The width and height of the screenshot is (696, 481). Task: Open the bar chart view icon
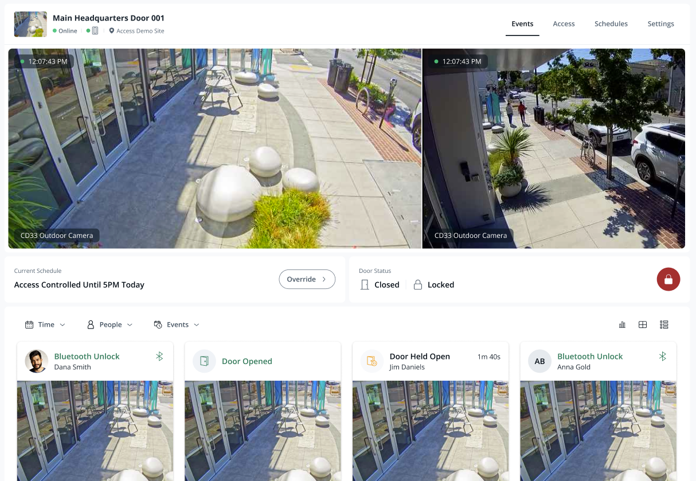pyautogui.click(x=622, y=324)
